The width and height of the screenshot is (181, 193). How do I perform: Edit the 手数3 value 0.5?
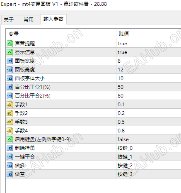click(121, 122)
